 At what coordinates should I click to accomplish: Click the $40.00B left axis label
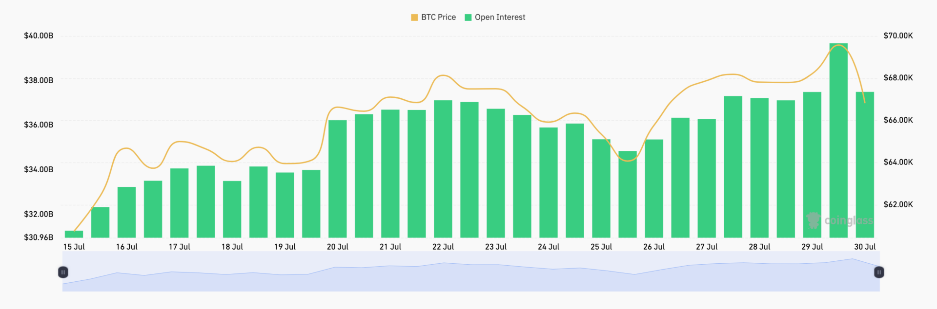tap(39, 36)
